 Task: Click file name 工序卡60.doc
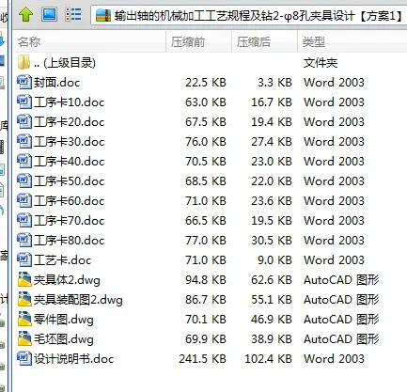pos(70,201)
